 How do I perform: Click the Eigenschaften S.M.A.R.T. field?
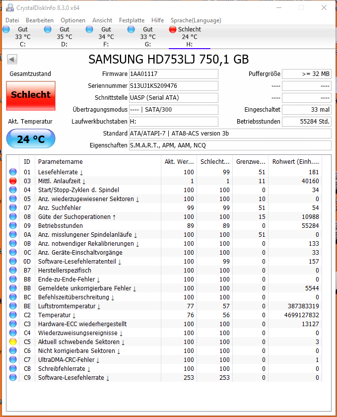pyautogui.click(x=230, y=145)
